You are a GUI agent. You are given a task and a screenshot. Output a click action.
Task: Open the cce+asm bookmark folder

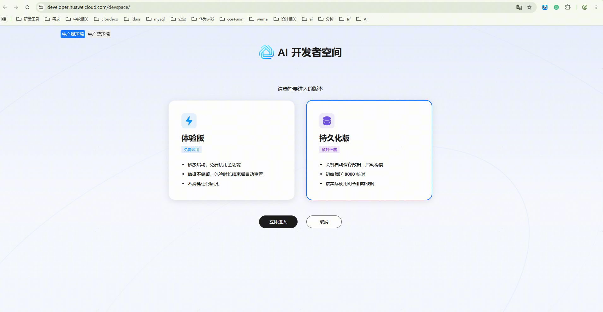(x=232, y=19)
